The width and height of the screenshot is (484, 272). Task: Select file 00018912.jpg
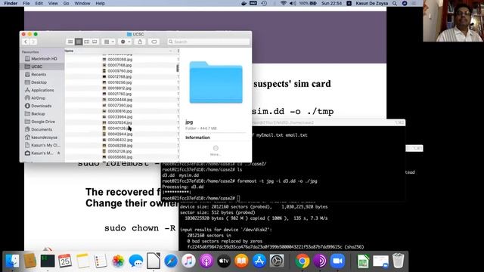tap(119, 88)
